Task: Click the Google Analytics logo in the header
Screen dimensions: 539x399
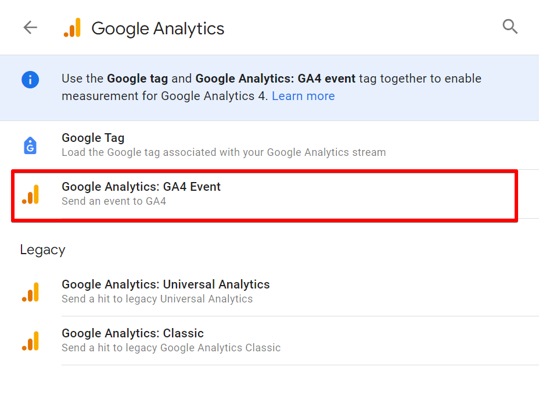Action: (x=73, y=28)
